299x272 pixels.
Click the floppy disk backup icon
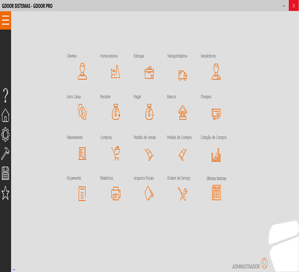(5, 173)
